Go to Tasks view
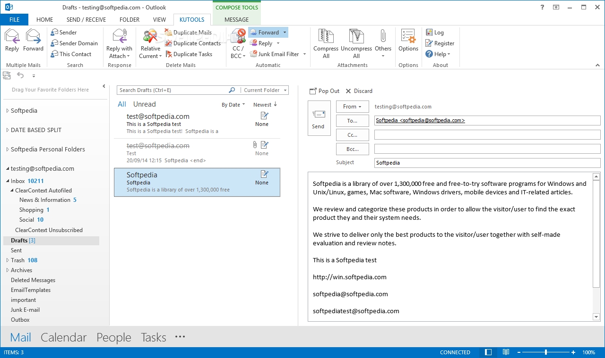Image resolution: width=605 pixels, height=358 pixels. [x=154, y=338]
